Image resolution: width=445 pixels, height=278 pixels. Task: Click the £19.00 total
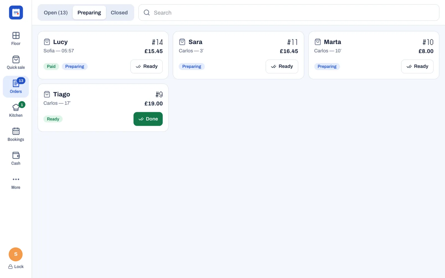pos(154,103)
